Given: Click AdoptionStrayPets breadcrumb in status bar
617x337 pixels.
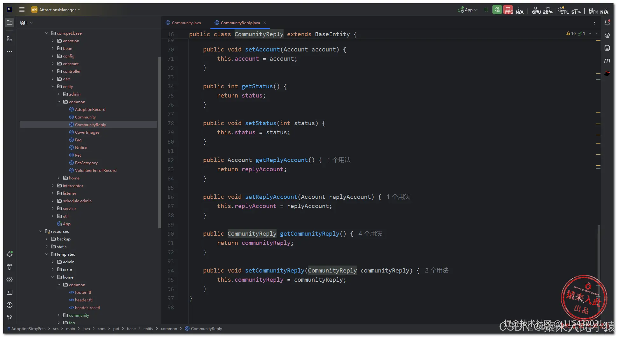Looking at the screenshot, I should (26, 329).
